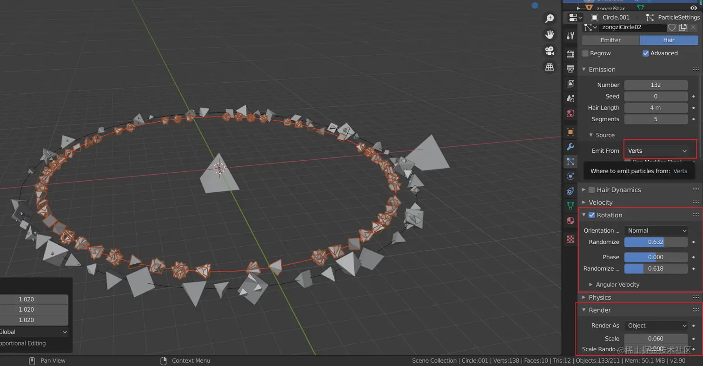703x366 pixels.
Task: Open the Emit From Verts dropdown
Action: pos(657,150)
